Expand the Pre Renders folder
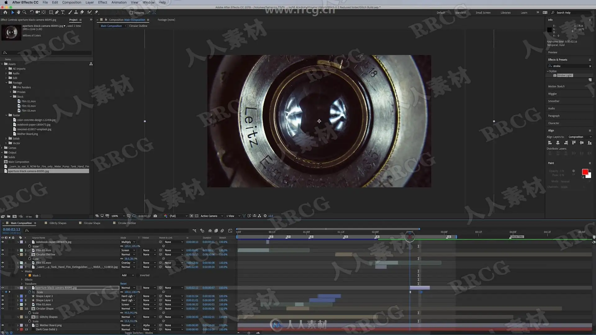This screenshot has width=596, height=335. [11, 87]
